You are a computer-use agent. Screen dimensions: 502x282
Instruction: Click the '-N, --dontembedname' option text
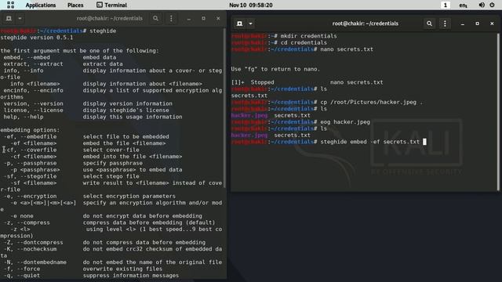click(x=35, y=262)
